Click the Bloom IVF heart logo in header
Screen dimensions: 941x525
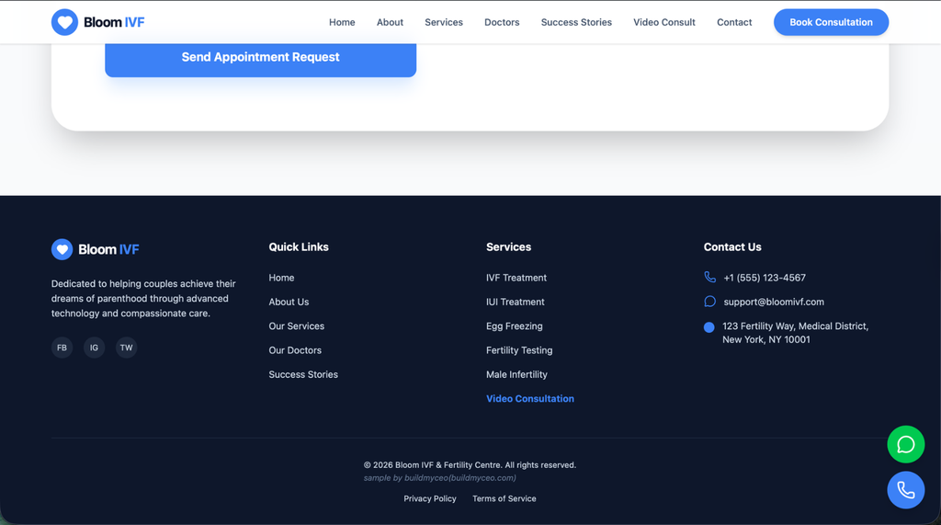click(x=65, y=22)
